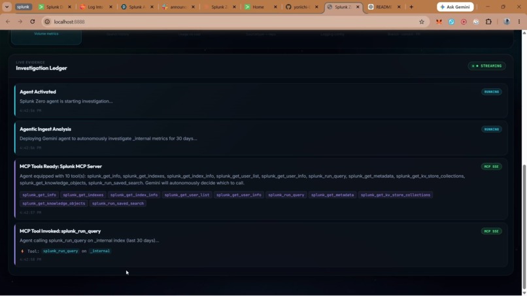Select the splunk_get_info tool chip
The image size is (527, 296).
[39, 195]
